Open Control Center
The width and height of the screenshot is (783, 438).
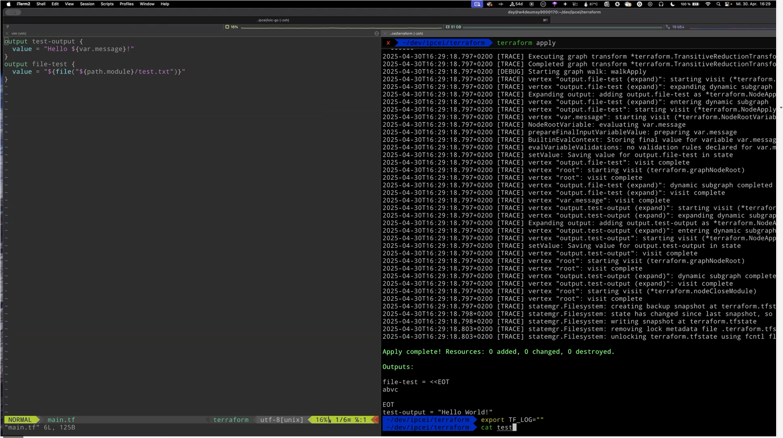(728, 4)
